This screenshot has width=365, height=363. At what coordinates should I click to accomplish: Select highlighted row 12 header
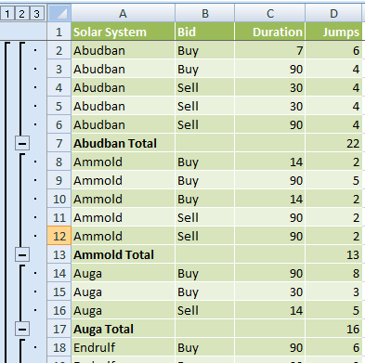pyautogui.click(x=59, y=236)
